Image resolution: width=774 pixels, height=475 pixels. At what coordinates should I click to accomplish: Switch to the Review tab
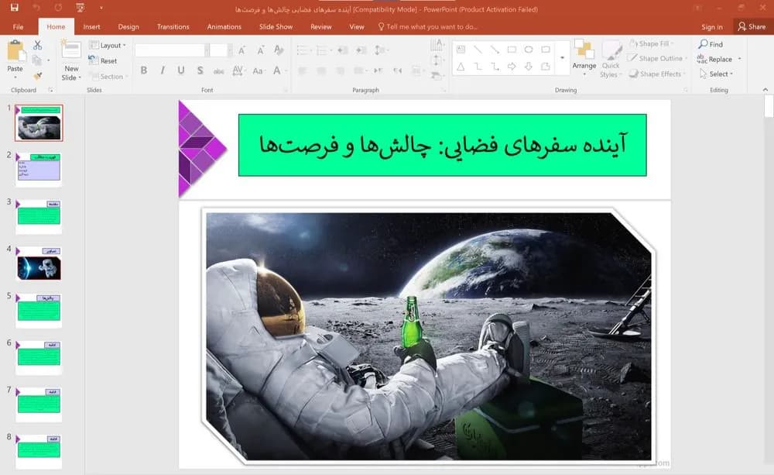[321, 26]
